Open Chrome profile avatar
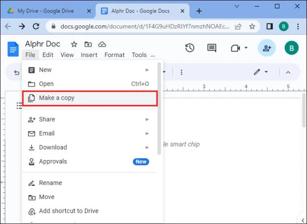Screen dimensions: 307x224 pos(284,26)
